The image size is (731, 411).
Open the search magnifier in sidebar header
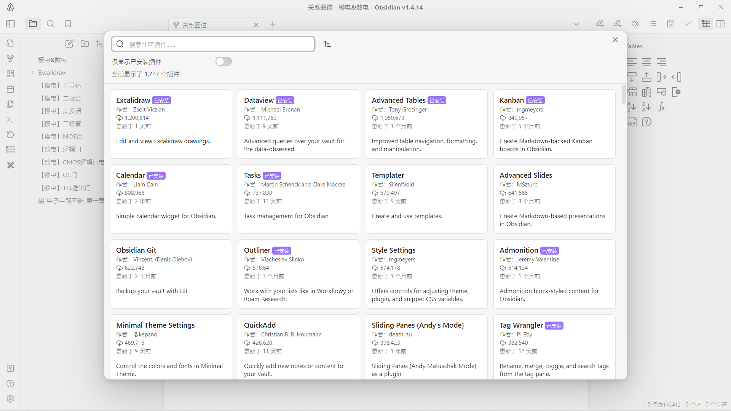pyautogui.click(x=50, y=24)
